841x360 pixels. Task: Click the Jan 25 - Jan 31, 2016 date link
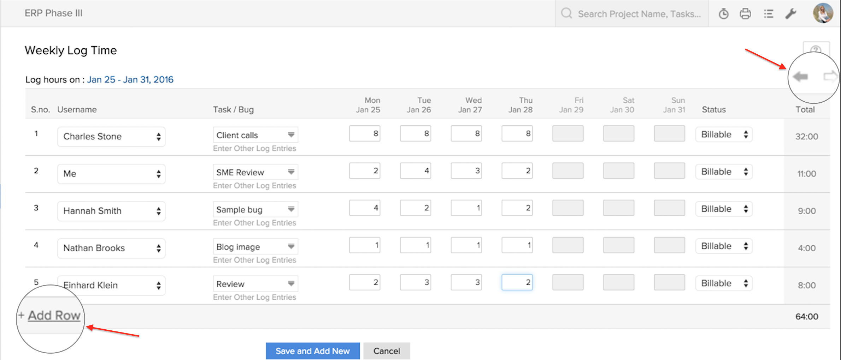pyautogui.click(x=130, y=79)
